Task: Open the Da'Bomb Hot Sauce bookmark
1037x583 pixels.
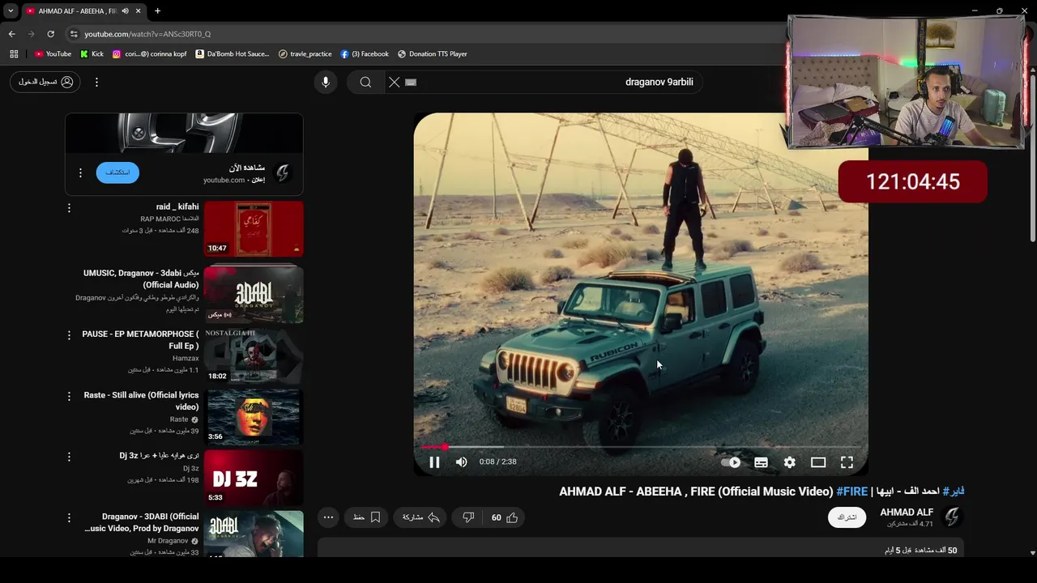Action: (233, 54)
